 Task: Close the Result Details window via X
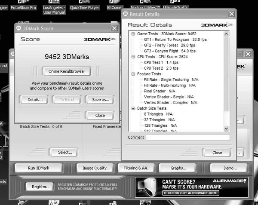[x=231, y=14]
